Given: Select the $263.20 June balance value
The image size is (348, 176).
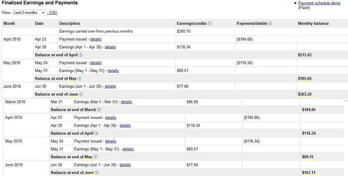Looking at the screenshot, I should [x=305, y=94].
